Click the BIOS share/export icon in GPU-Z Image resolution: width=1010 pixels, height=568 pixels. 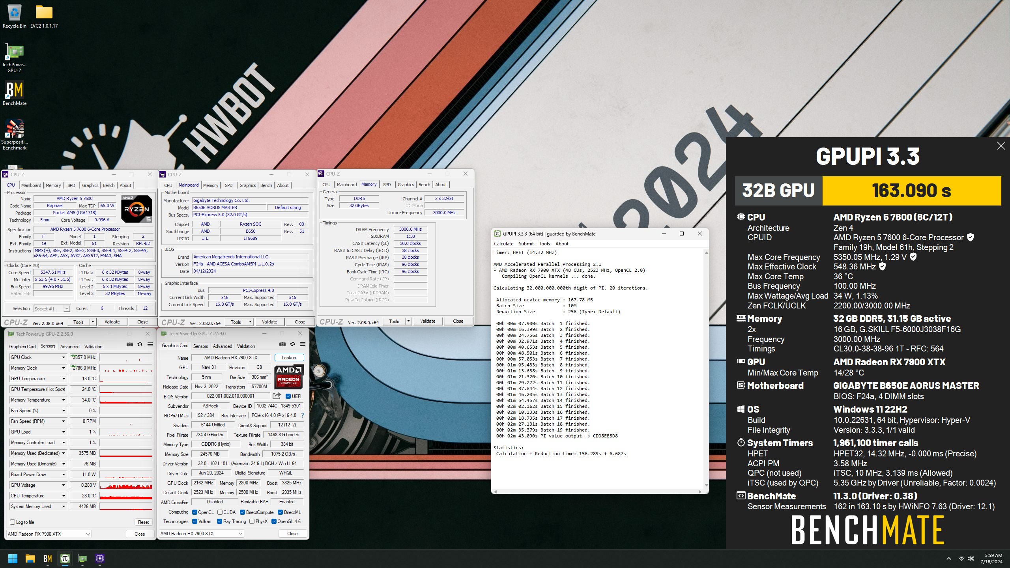pos(277,396)
